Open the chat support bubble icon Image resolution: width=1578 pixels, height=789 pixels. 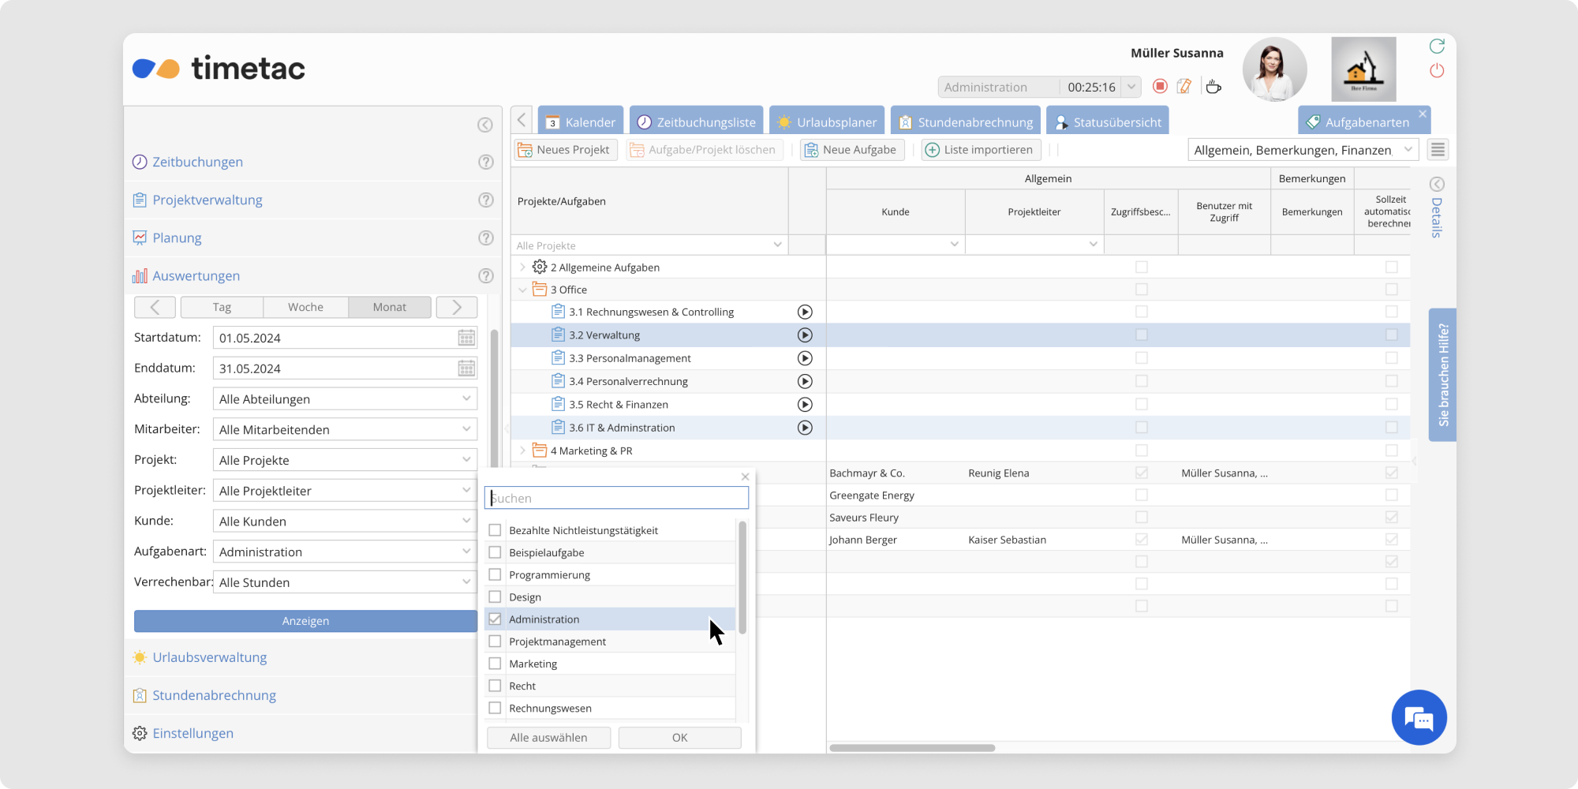1419,718
